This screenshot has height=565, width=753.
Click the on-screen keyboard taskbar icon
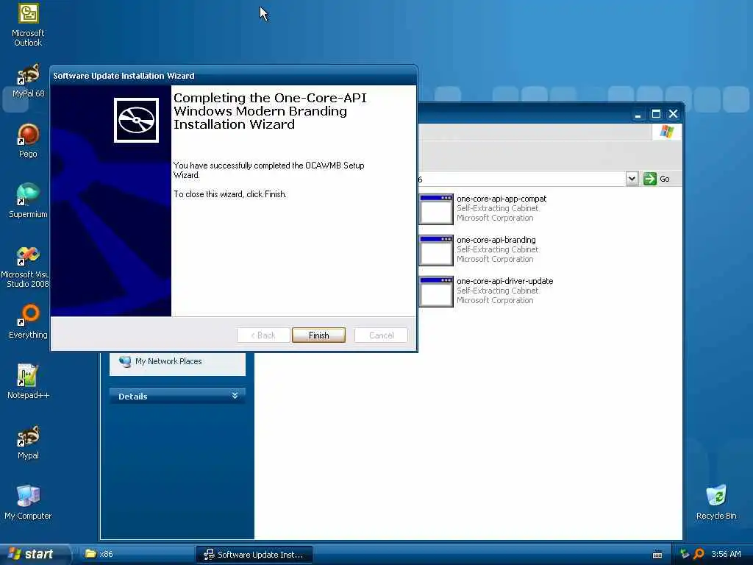tap(657, 555)
